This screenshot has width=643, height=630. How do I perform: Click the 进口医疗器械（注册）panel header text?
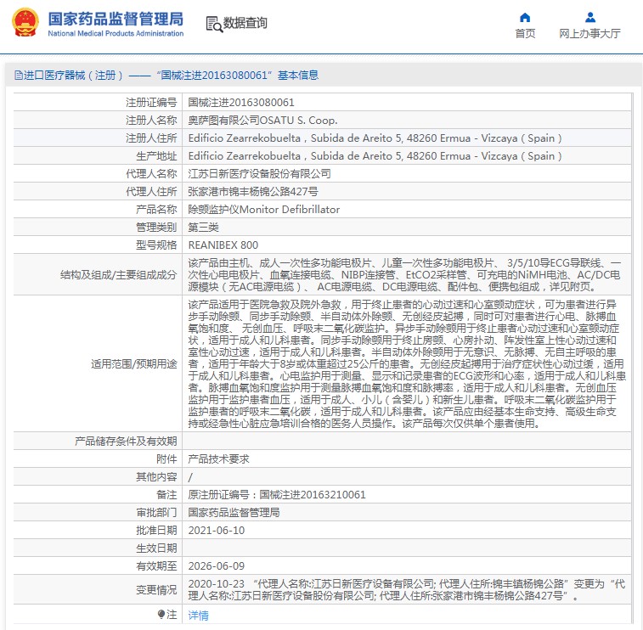coord(75,75)
